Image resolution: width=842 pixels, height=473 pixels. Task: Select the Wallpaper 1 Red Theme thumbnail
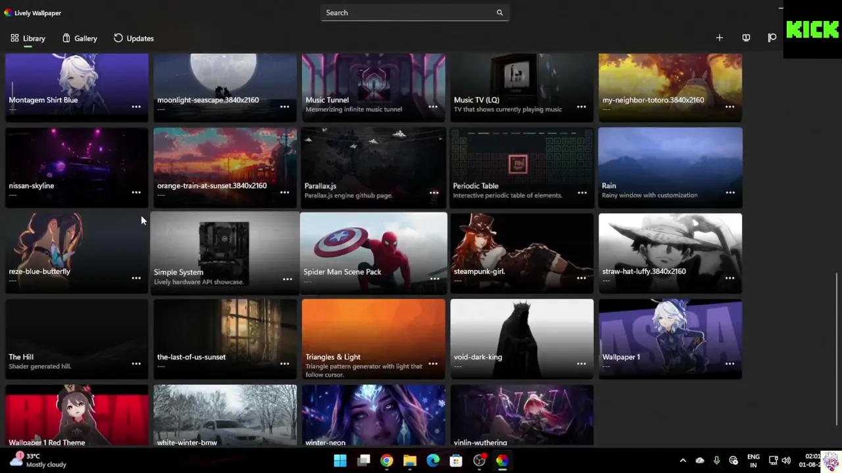click(x=77, y=415)
